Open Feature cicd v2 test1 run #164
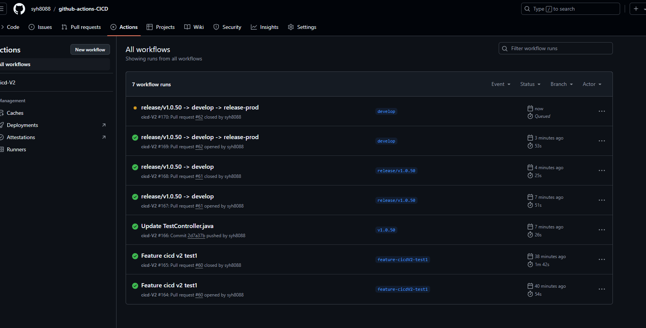 pos(169,285)
